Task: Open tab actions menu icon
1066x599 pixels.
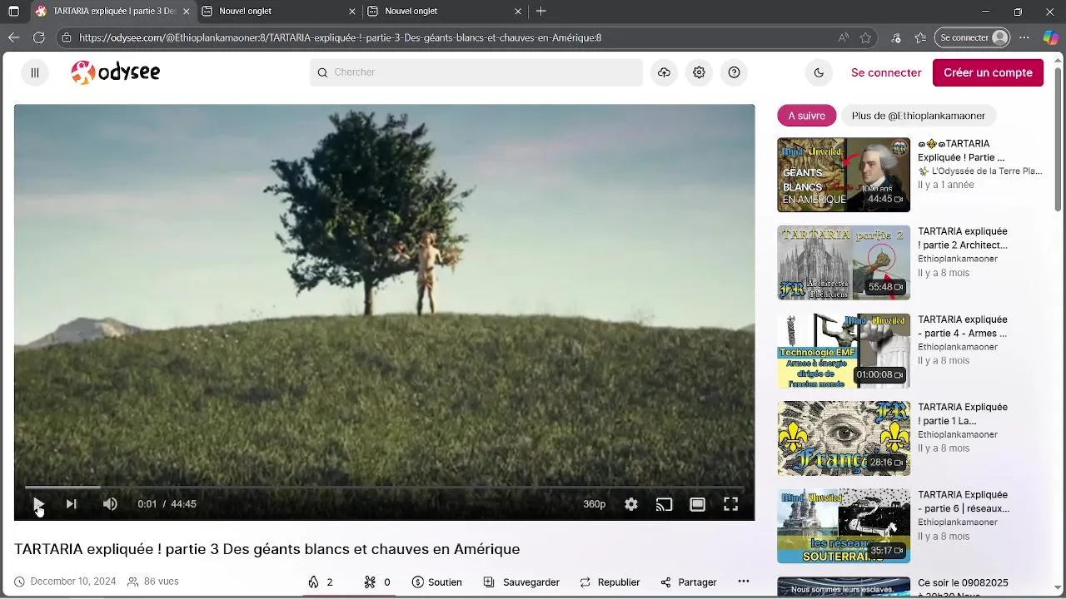Action: tap(13, 12)
